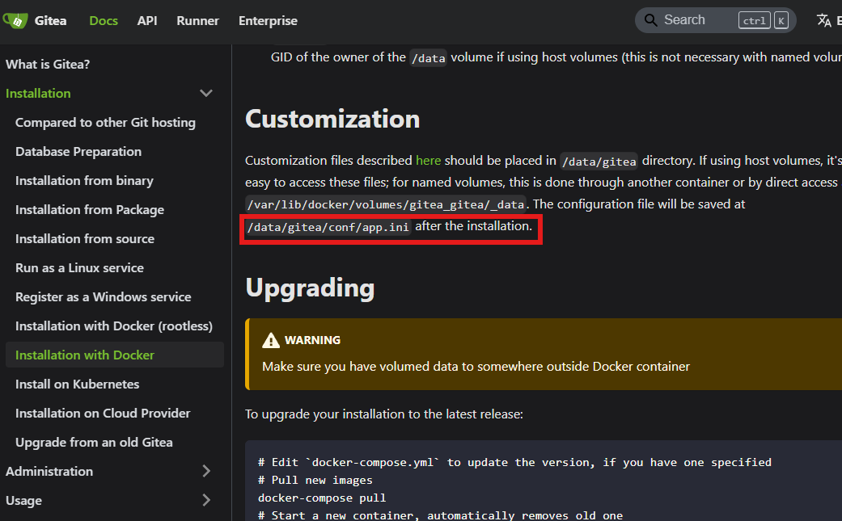This screenshot has height=521, width=842.
Task: Open the Docs tab in navbar
Action: click(104, 21)
